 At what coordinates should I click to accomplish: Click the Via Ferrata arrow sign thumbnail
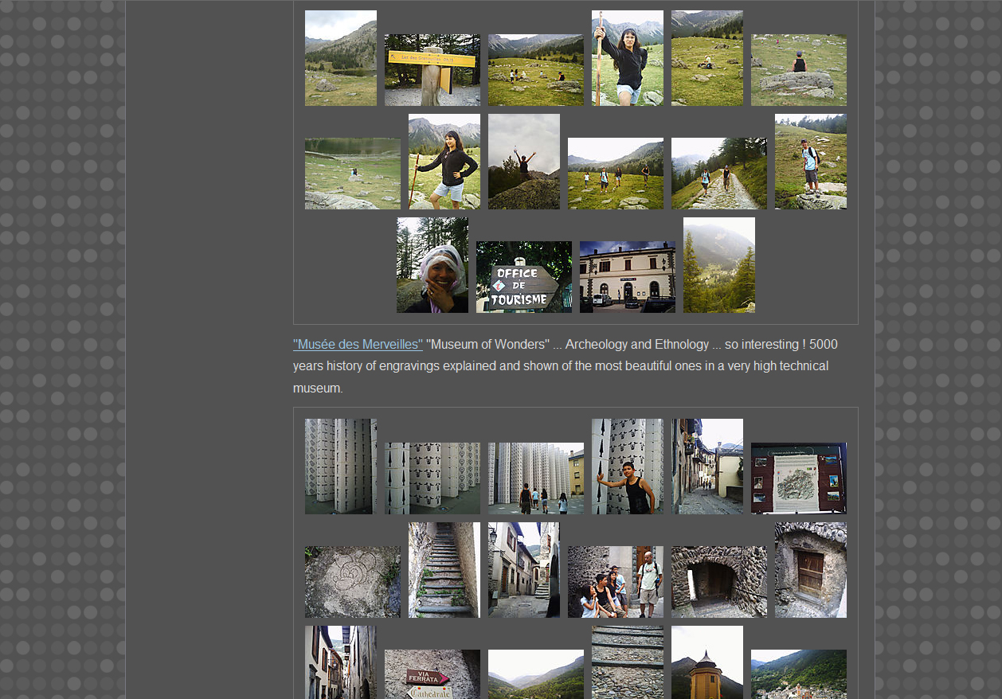(x=432, y=675)
